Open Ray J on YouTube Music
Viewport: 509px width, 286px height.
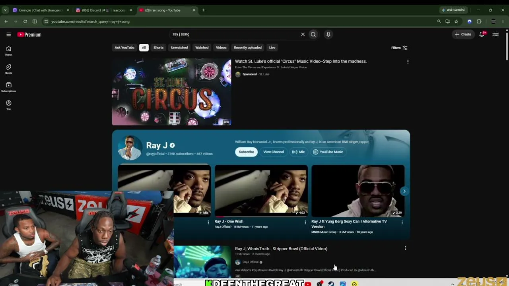[328, 152]
